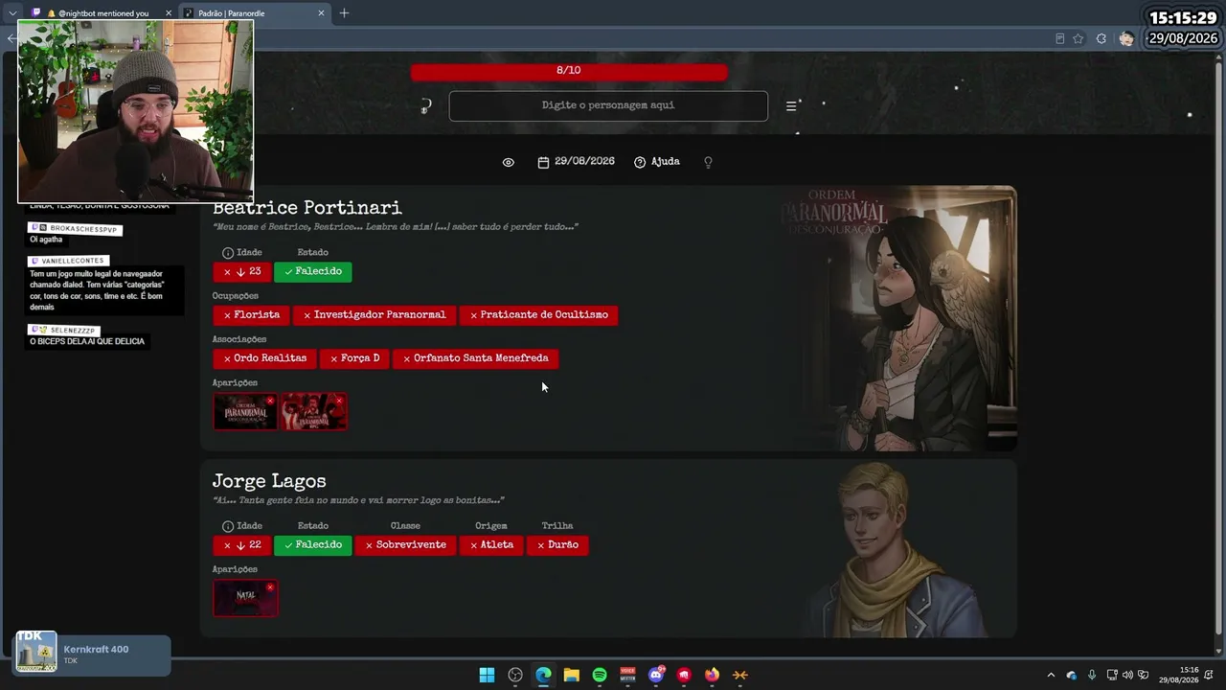Open OBS Studio from the taskbar
Image resolution: width=1226 pixels, height=690 pixels.
[515, 675]
